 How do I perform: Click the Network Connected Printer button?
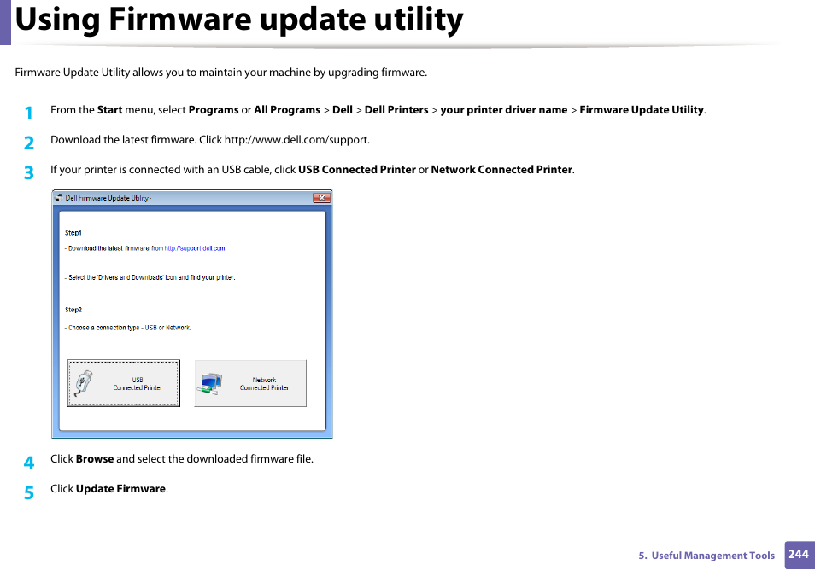(250, 383)
